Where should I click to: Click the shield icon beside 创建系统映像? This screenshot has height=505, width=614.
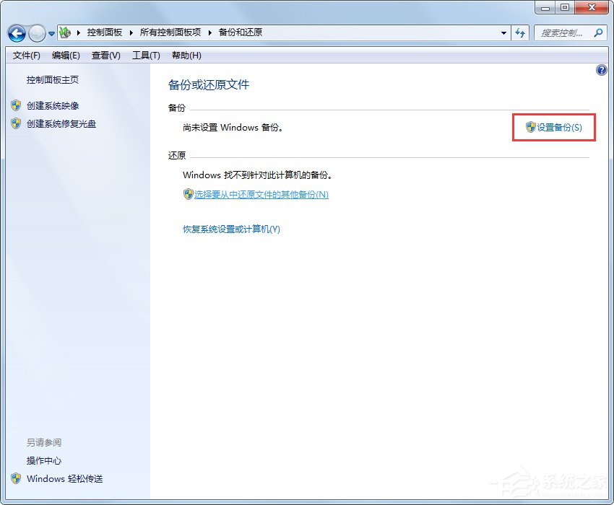click(16, 105)
